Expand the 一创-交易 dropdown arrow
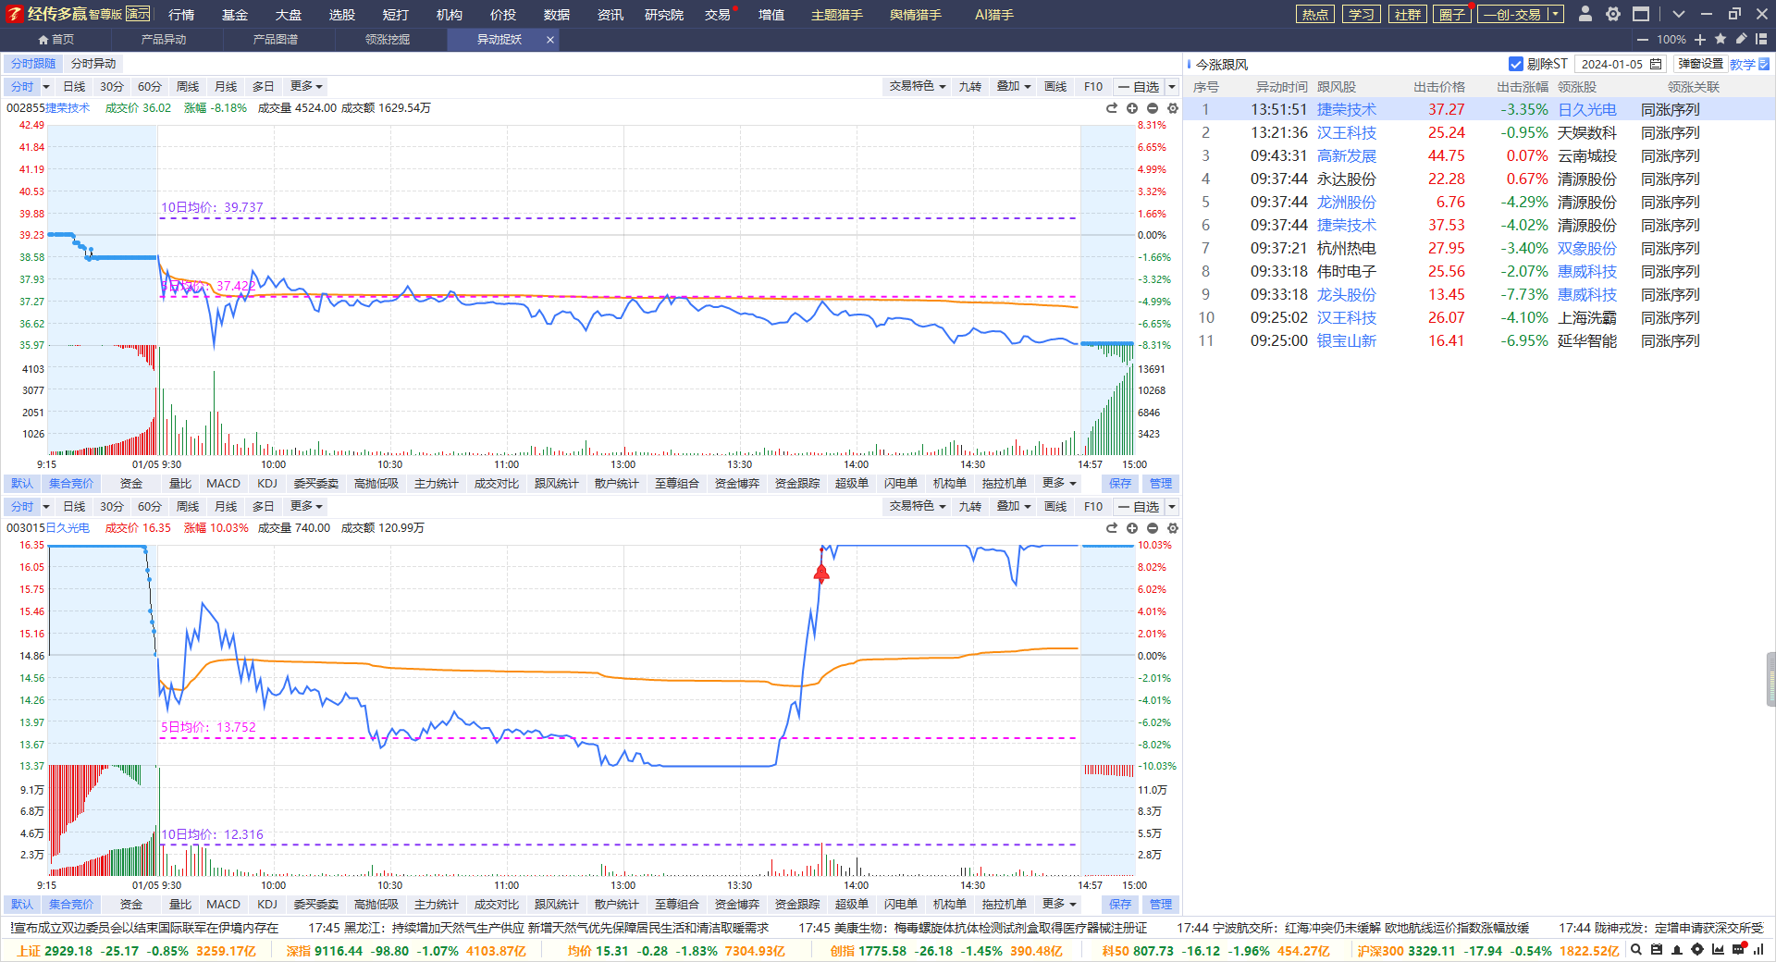The height and width of the screenshot is (962, 1776). click(x=1556, y=14)
